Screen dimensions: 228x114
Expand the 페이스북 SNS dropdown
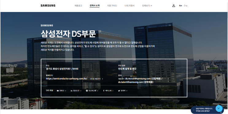(108, 91)
